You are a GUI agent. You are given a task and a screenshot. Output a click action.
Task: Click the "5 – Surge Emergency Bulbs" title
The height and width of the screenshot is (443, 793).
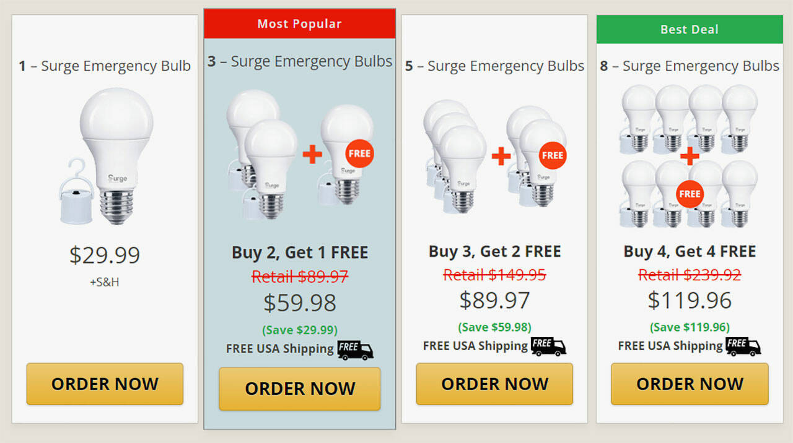point(494,66)
